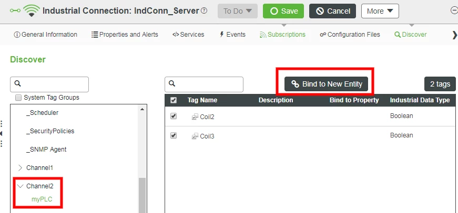Image resolution: width=458 pixels, height=213 pixels.
Task: Switch to the Services tab
Action: (188, 35)
